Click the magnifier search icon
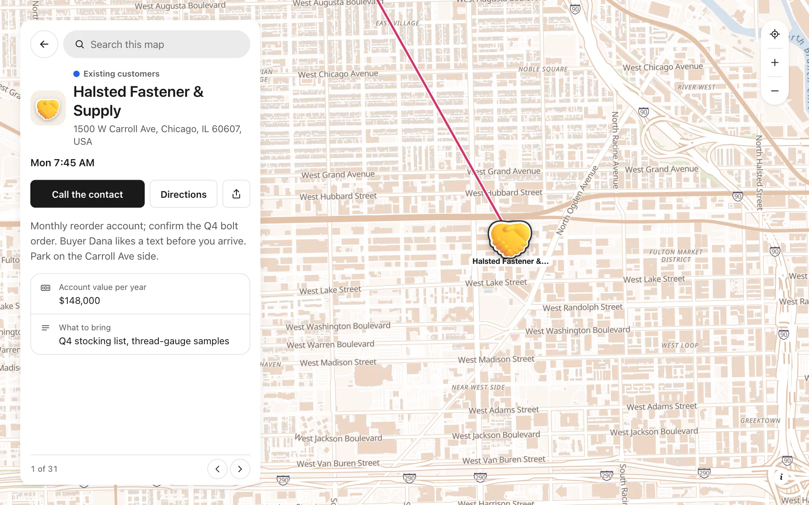The width and height of the screenshot is (809, 505). [80, 44]
